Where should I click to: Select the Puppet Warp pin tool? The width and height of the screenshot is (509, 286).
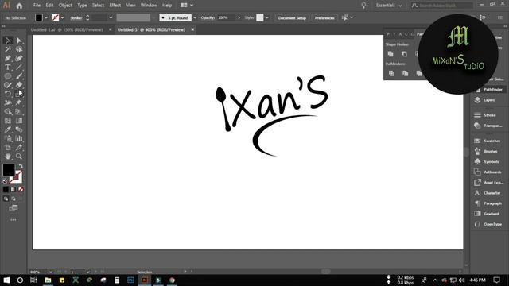(19, 102)
